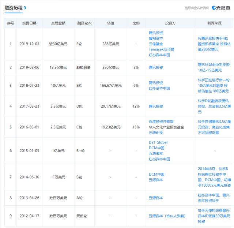Select date cell 2016-03-01
234x228 pixels.
coord(29,127)
